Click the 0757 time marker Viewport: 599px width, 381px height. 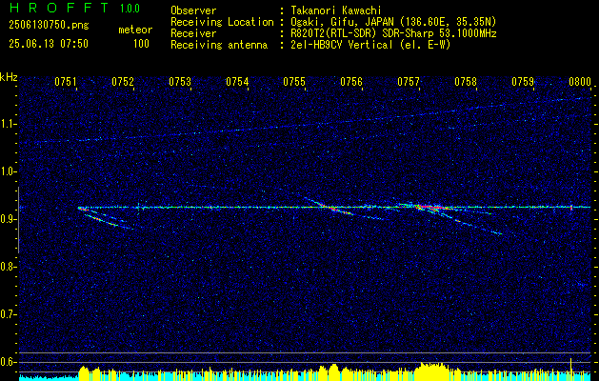click(409, 82)
